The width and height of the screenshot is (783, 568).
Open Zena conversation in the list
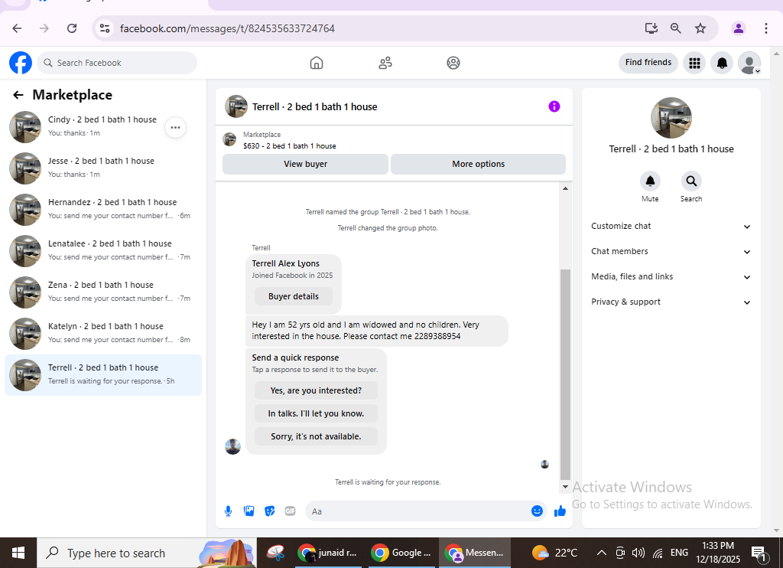103,292
